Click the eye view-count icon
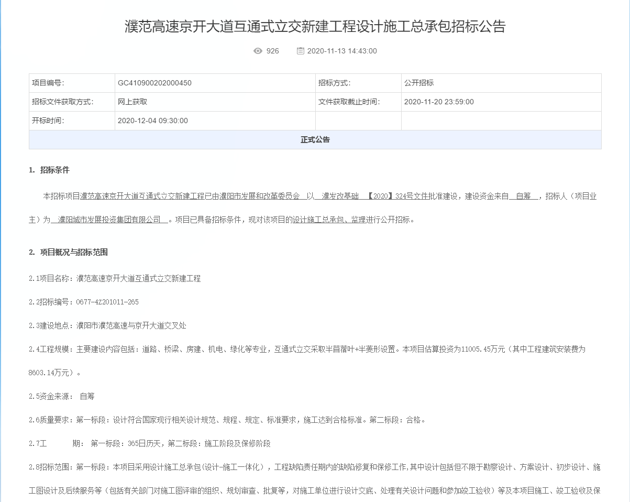630x502 pixels. (x=258, y=51)
